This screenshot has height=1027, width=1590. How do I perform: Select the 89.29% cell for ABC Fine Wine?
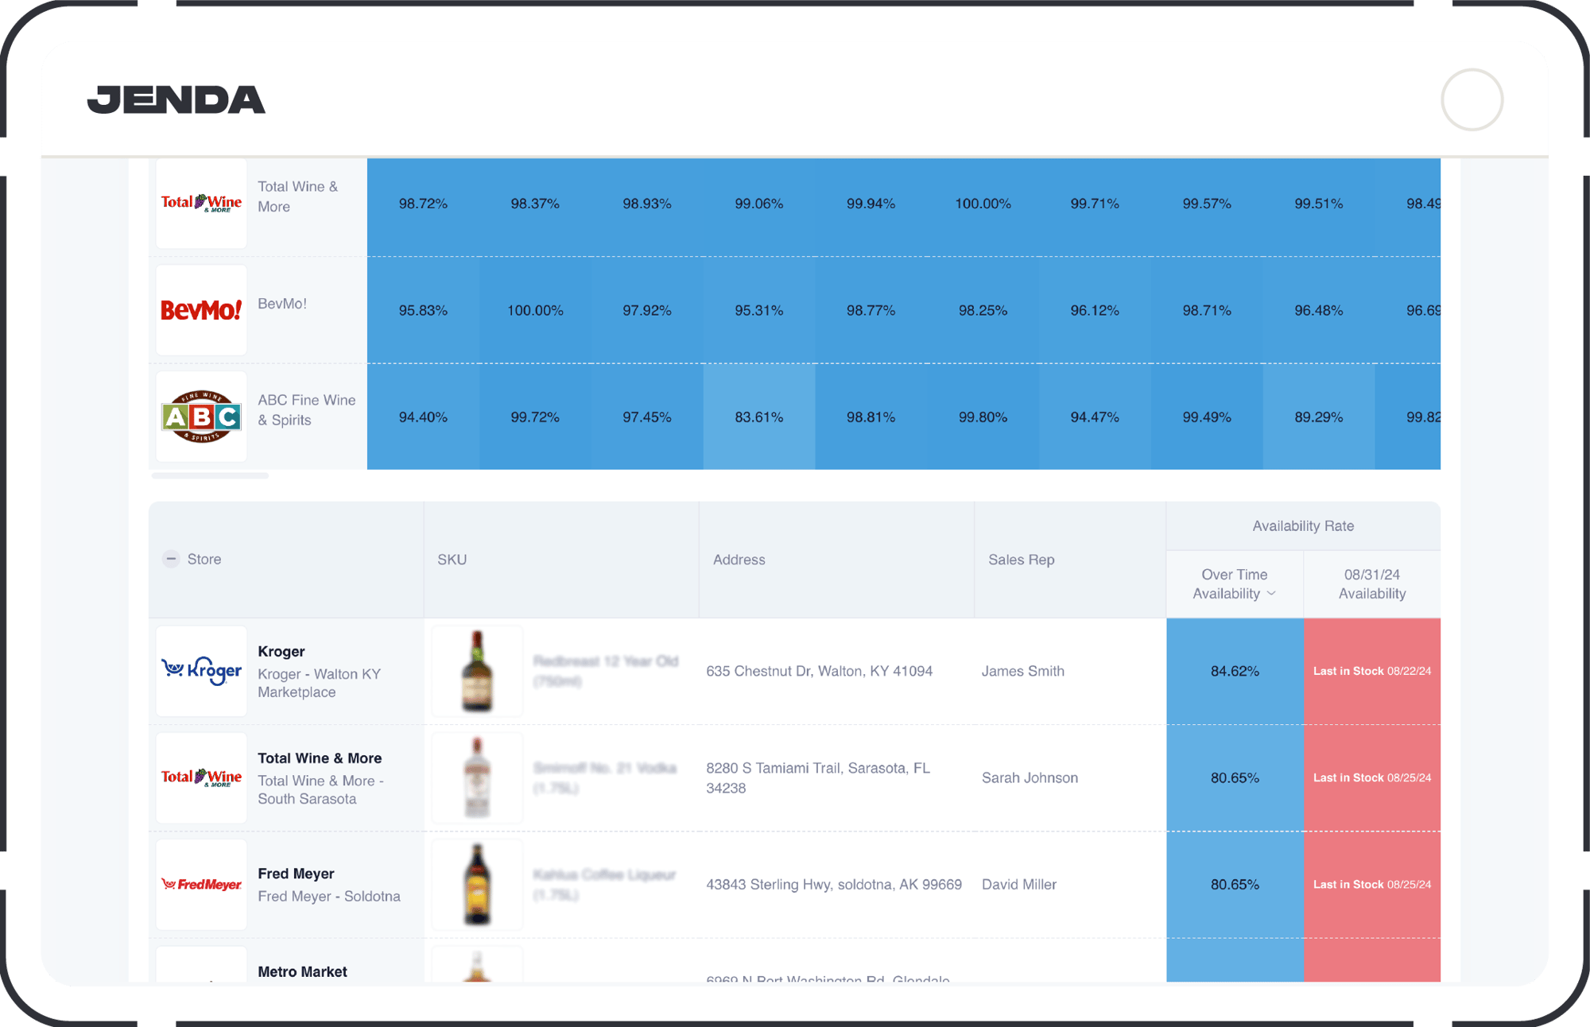pyautogui.click(x=1318, y=417)
